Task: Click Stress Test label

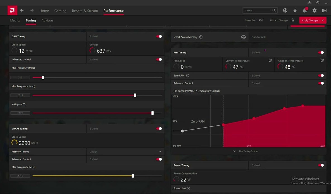Action: point(250,20)
